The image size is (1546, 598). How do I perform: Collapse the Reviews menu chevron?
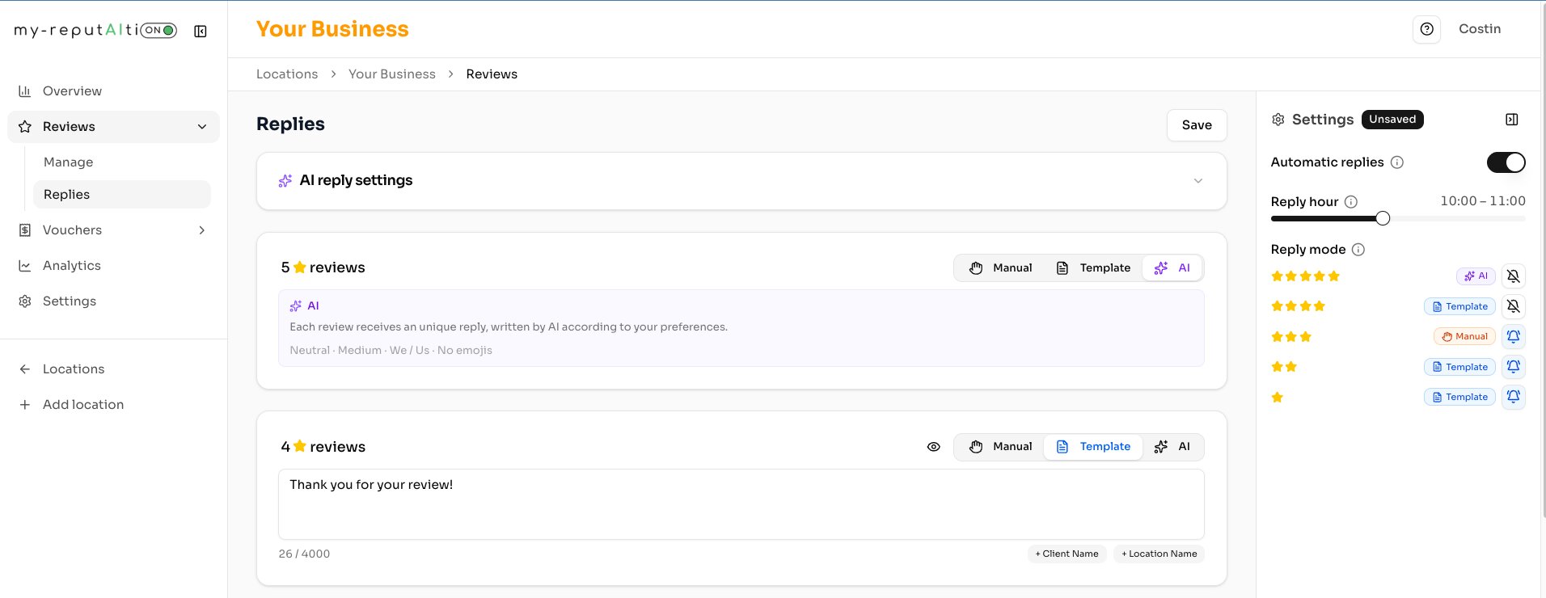point(202,127)
